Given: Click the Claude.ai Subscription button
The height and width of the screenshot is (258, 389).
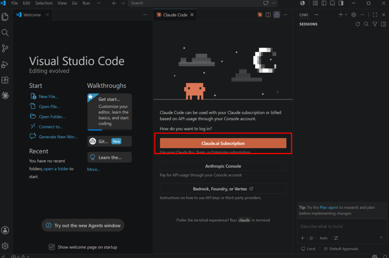Looking at the screenshot, I should click(223, 143).
